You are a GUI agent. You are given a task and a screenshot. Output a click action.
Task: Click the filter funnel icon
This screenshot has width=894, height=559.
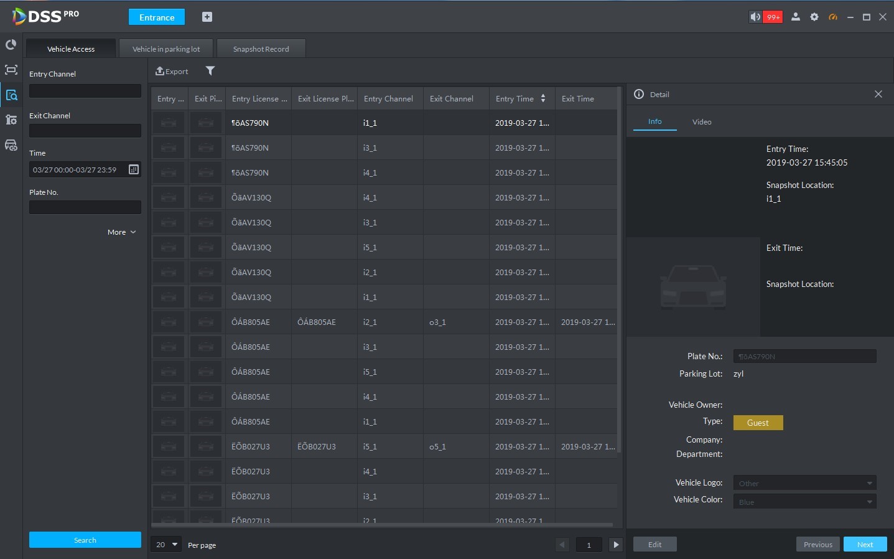pyautogui.click(x=210, y=71)
